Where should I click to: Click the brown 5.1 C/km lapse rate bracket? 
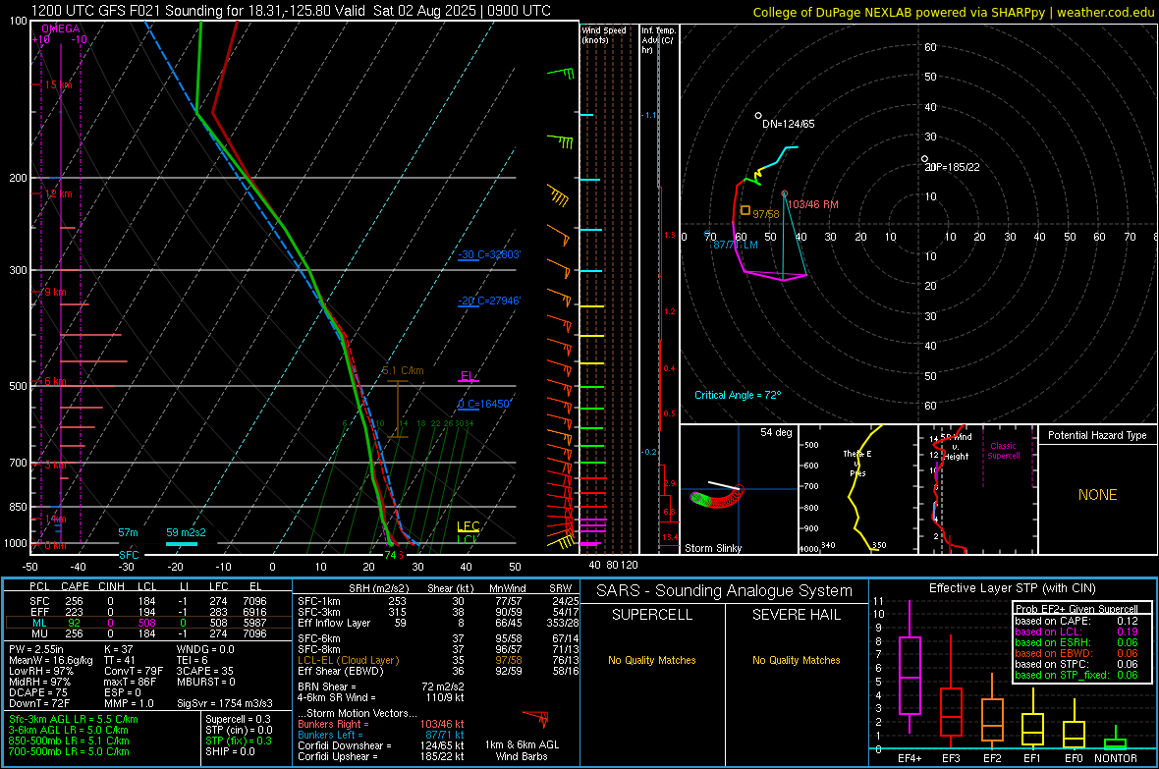click(398, 409)
